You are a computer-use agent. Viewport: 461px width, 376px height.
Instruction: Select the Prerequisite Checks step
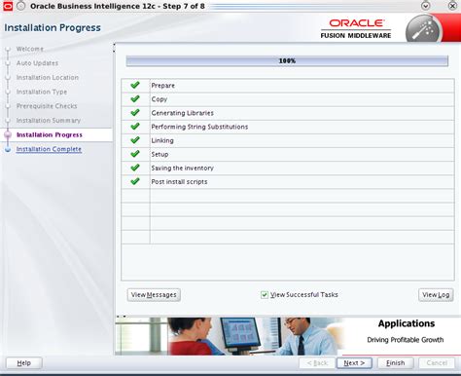pos(47,106)
